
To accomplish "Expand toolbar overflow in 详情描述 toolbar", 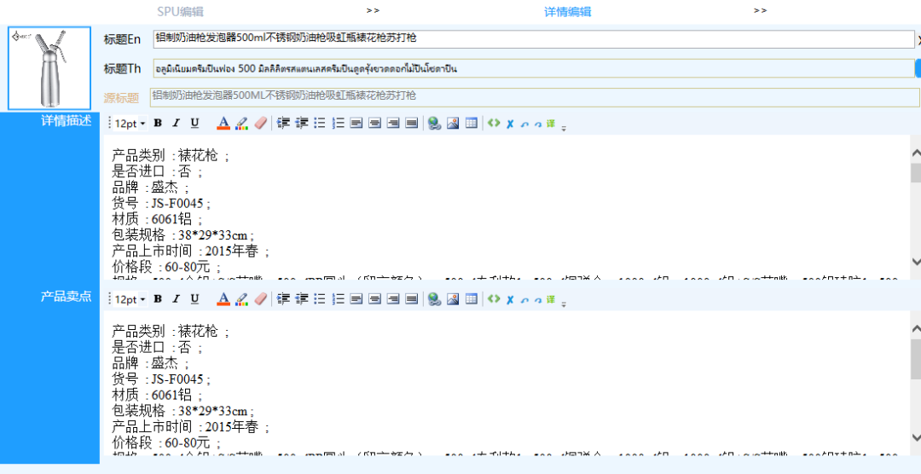I will 564,127.
